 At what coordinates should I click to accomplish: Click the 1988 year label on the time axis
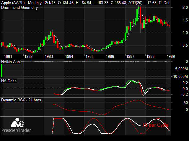tap(150, 56)
